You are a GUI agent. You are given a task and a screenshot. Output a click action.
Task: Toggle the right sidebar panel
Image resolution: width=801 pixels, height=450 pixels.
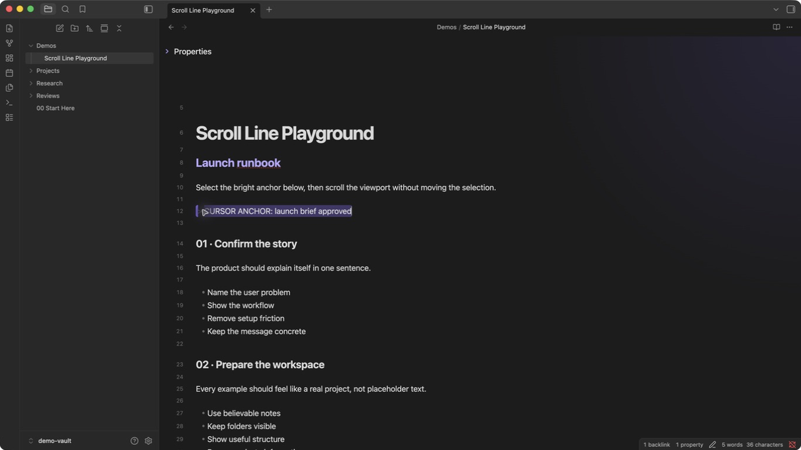click(x=791, y=9)
